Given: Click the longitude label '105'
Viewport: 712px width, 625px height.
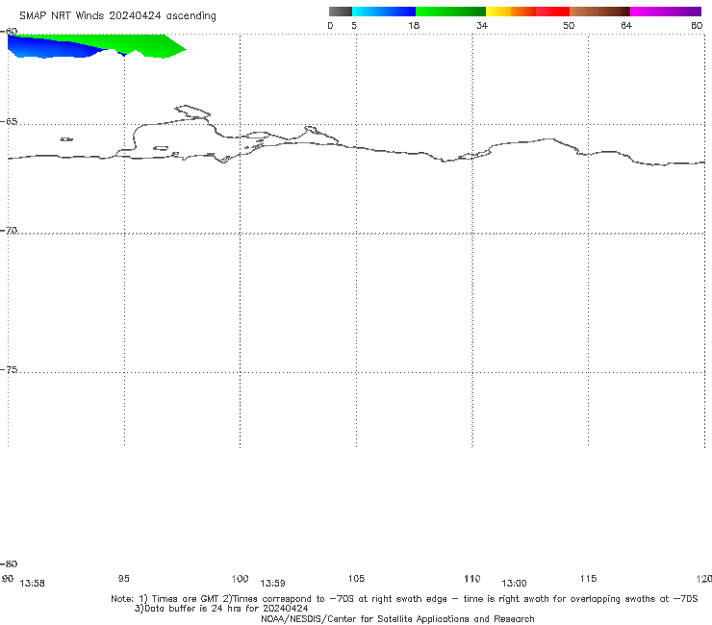Looking at the screenshot, I should (356, 579).
